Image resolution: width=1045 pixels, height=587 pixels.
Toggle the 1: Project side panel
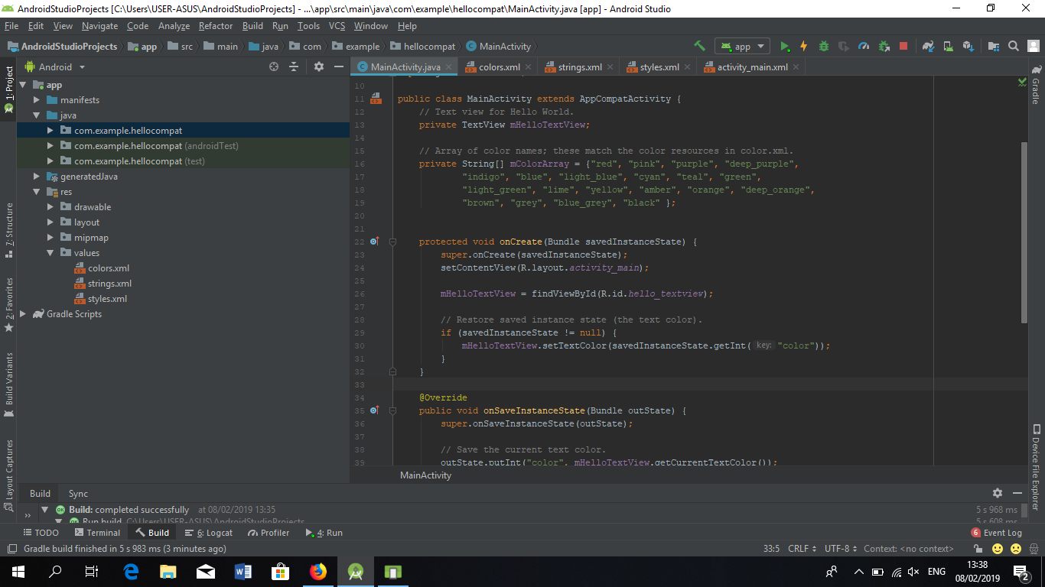pos(8,89)
